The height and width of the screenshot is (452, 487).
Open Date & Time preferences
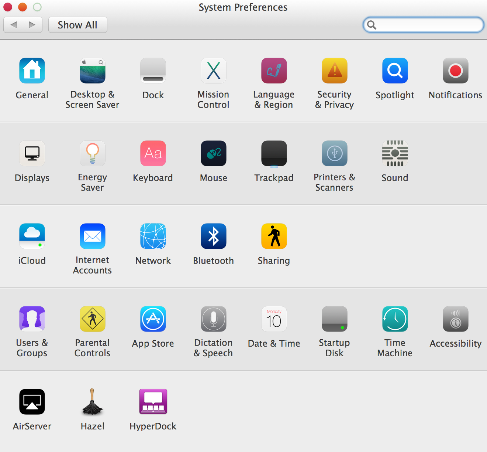pyautogui.click(x=274, y=319)
